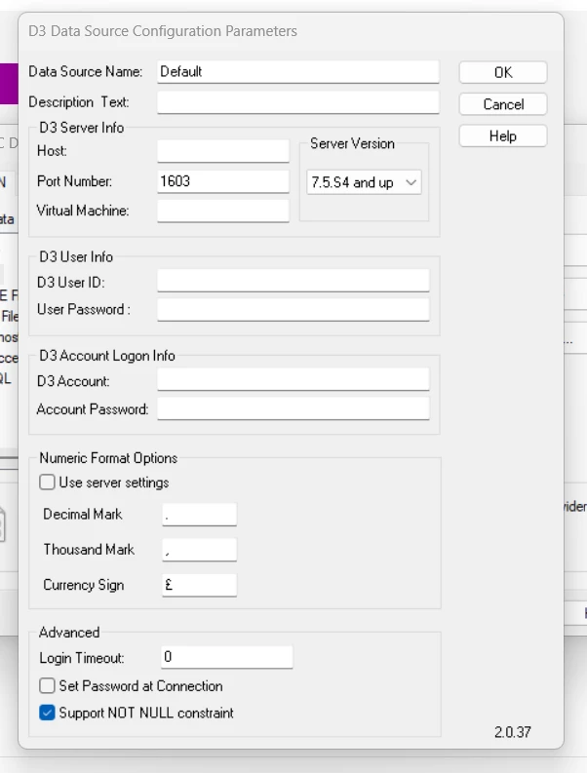Viewport: 587px width, 773px height.
Task: Select the Account Password field
Action: 293,408
